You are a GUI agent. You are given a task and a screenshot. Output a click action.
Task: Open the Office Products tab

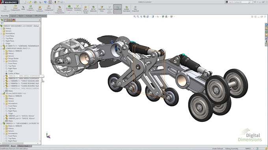pyautogui.click(x=40, y=16)
